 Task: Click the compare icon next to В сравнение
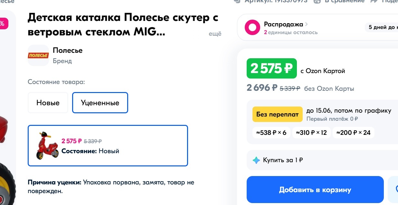317,1
